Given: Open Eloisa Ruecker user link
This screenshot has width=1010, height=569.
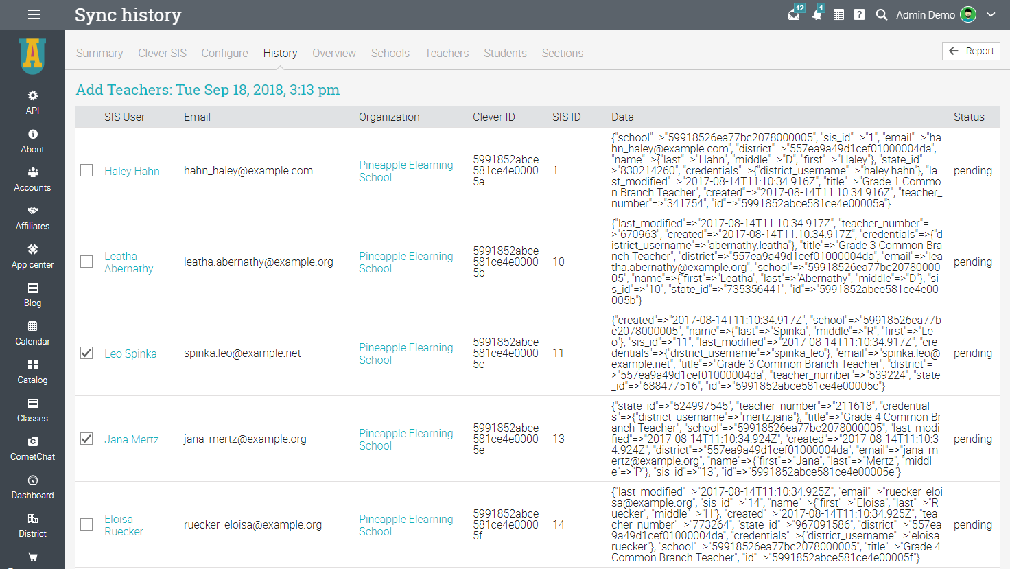Looking at the screenshot, I should pos(124,525).
